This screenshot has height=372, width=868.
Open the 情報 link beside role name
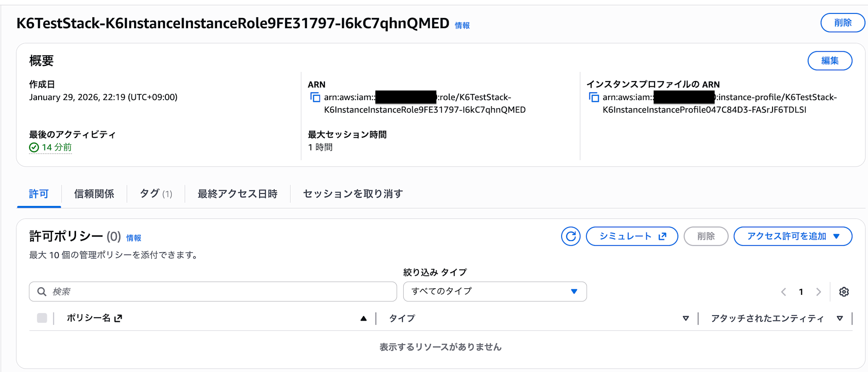coord(462,26)
